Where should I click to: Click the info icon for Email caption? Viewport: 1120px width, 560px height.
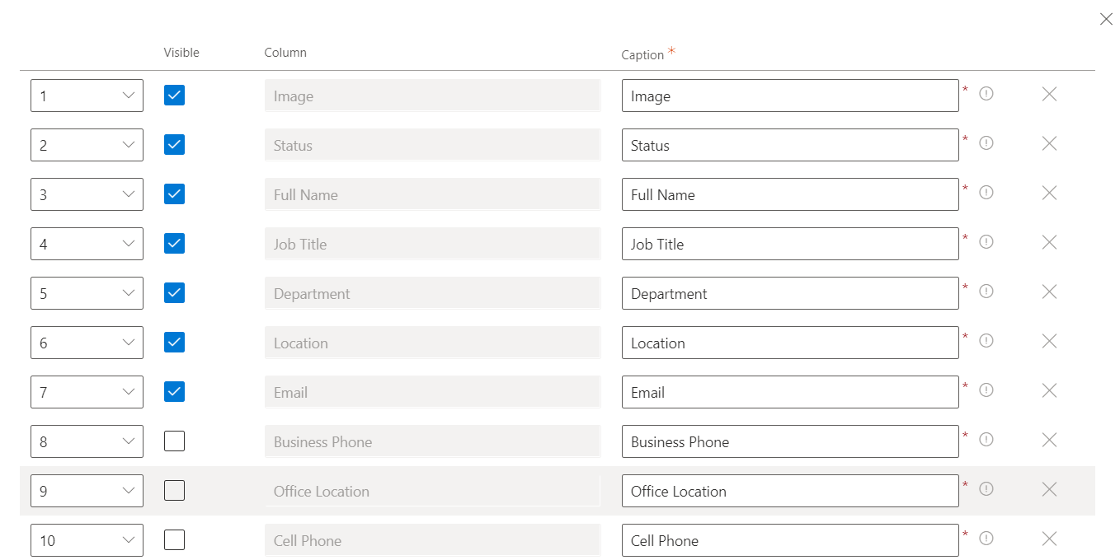pyautogui.click(x=986, y=390)
